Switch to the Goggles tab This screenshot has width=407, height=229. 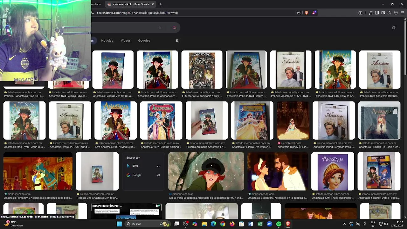pos(144,40)
